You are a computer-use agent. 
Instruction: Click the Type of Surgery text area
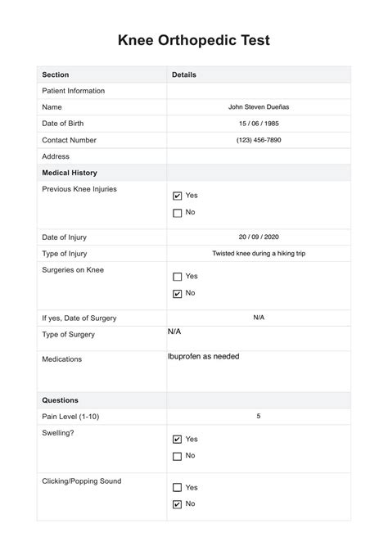pyautogui.click(x=259, y=338)
